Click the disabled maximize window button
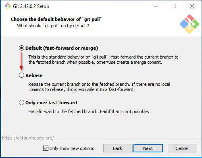202x158 pixels. [x=174, y=6]
